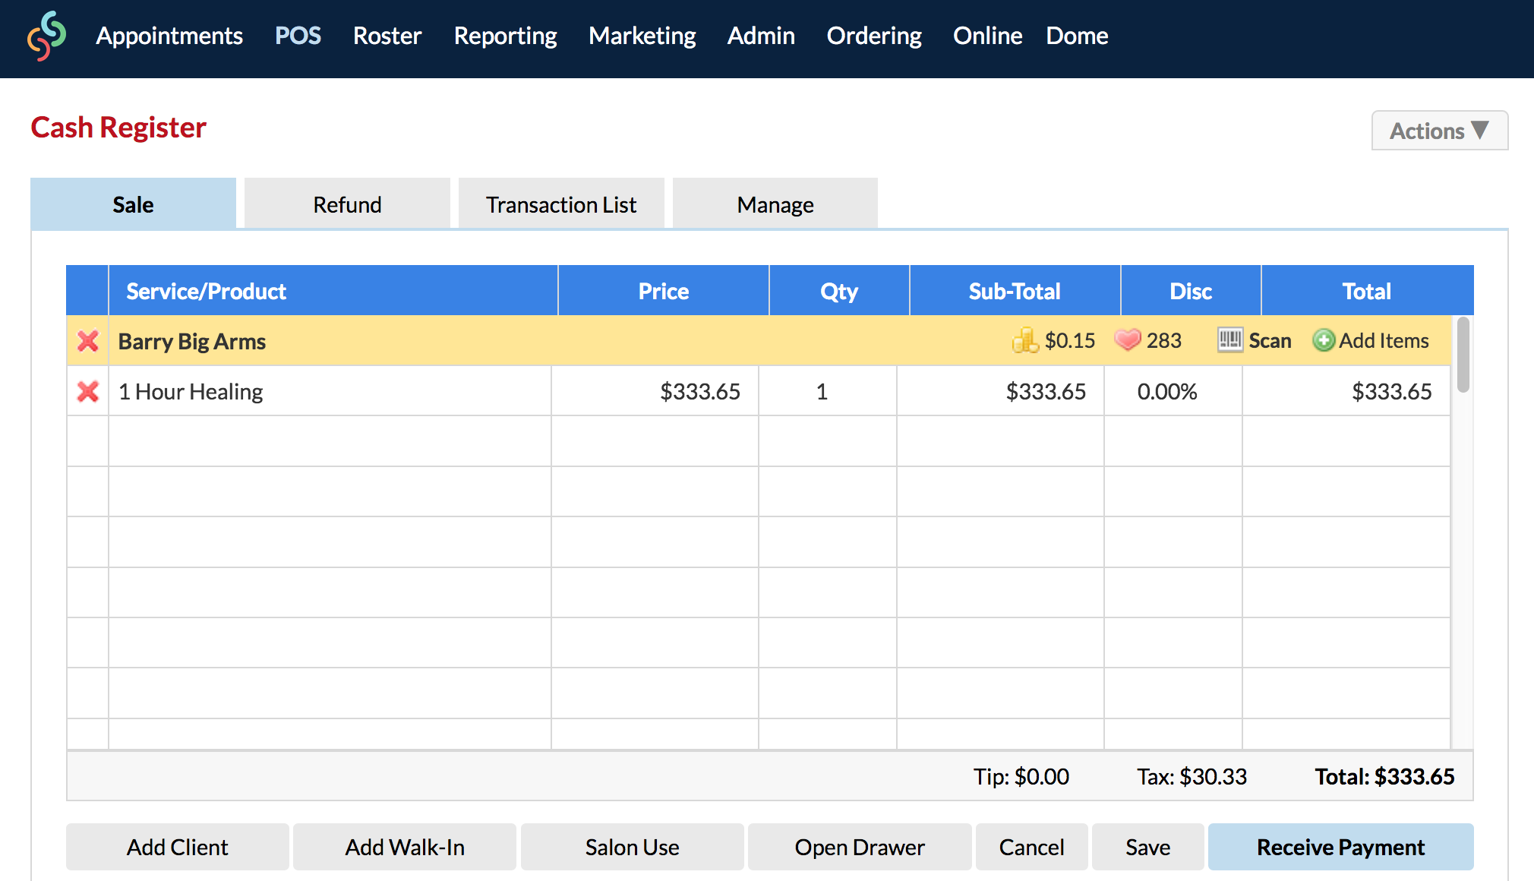Delete the 1 Hour Healing line item
The image size is (1534, 881).
pos(88,391)
